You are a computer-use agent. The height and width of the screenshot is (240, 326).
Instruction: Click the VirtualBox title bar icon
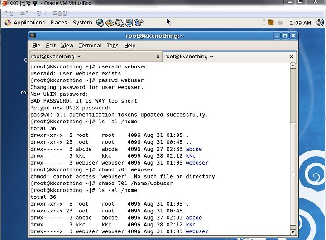5,3
